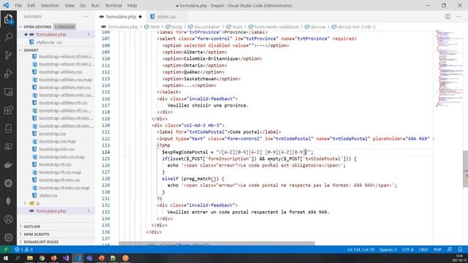Image resolution: width=468 pixels, height=263 pixels.
Task: Open the Accounts menu icon
Action: pyautogui.click(x=8, y=219)
